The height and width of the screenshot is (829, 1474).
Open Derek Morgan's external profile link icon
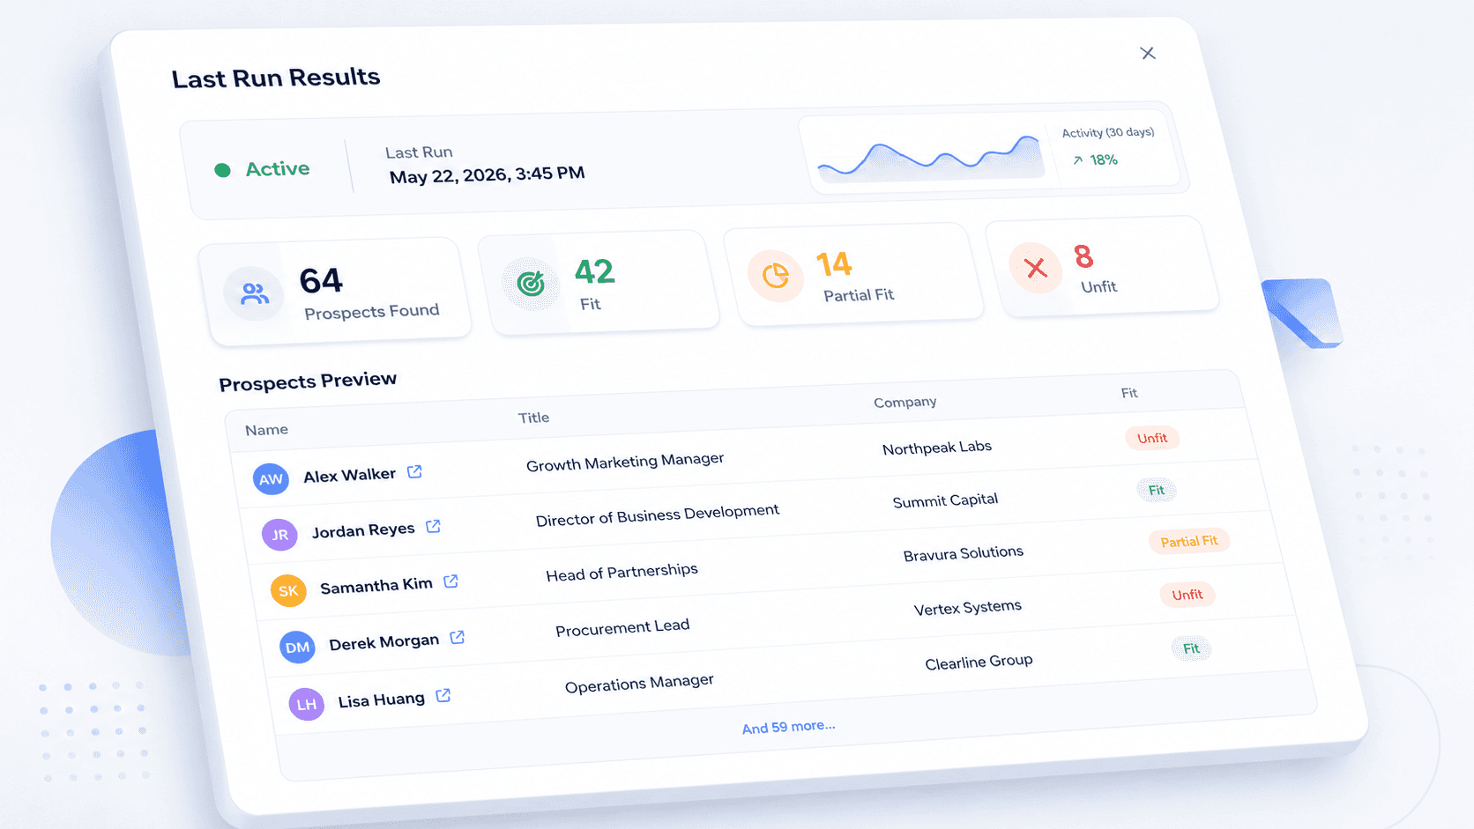click(x=457, y=637)
